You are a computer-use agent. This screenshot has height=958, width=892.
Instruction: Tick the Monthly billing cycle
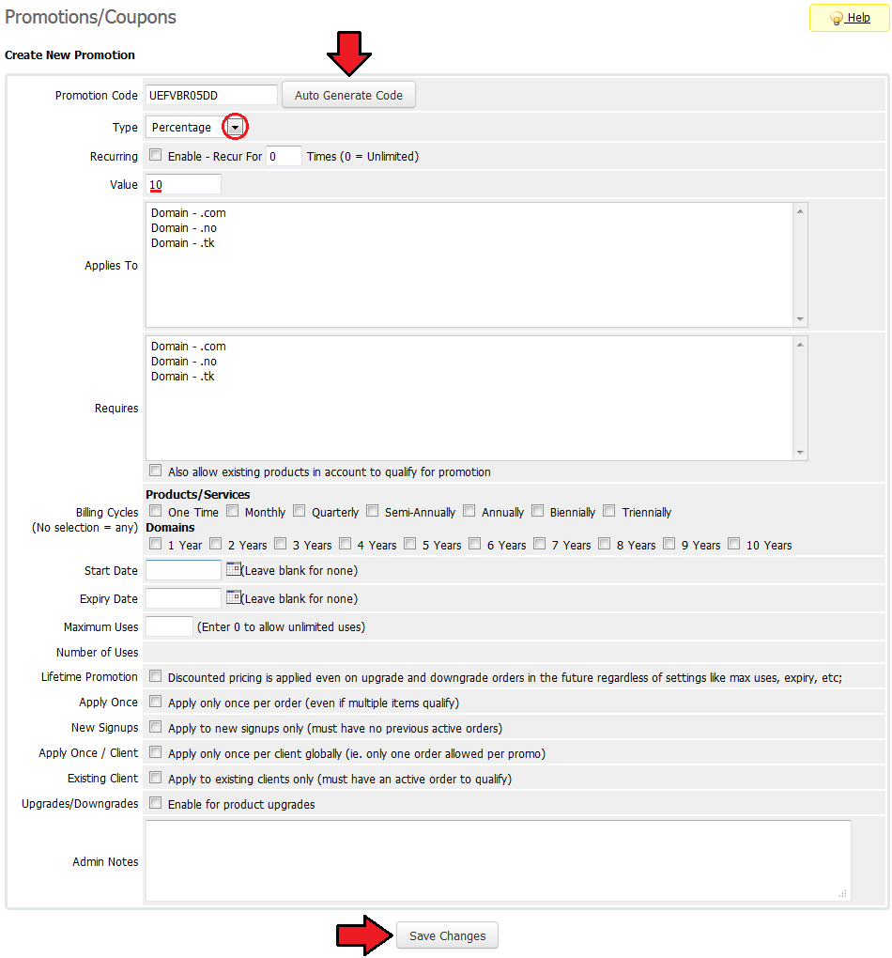pos(232,511)
